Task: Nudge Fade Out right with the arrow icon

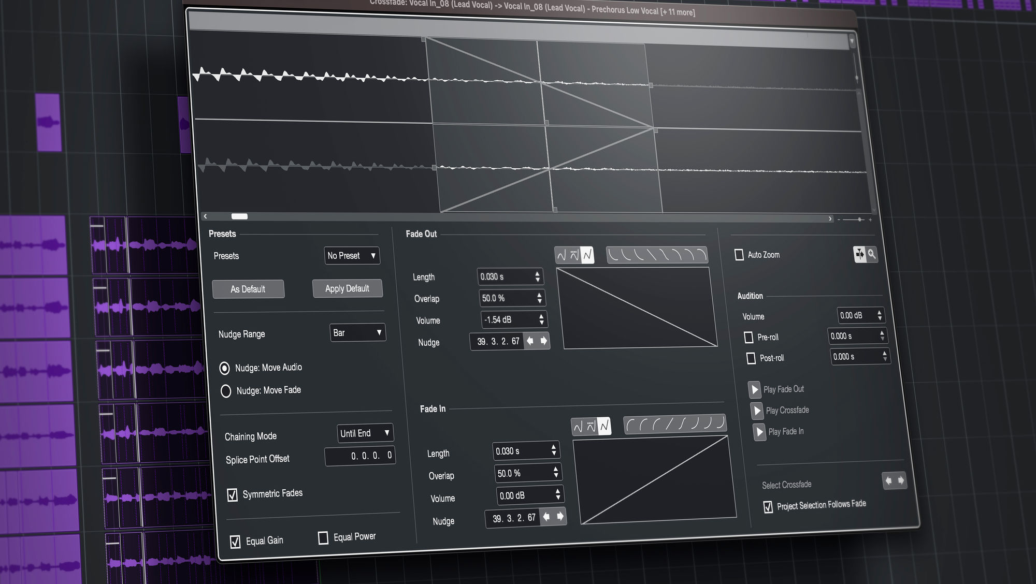Action: (x=543, y=341)
